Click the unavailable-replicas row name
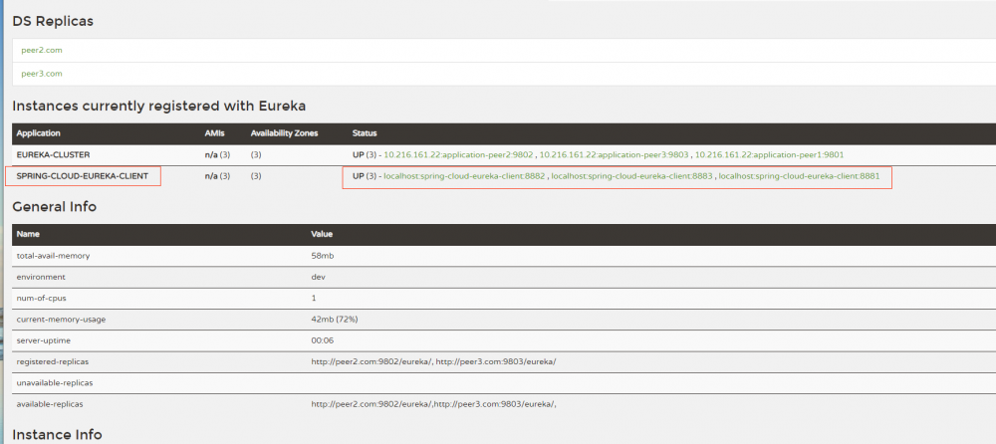 tap(55, 383)
